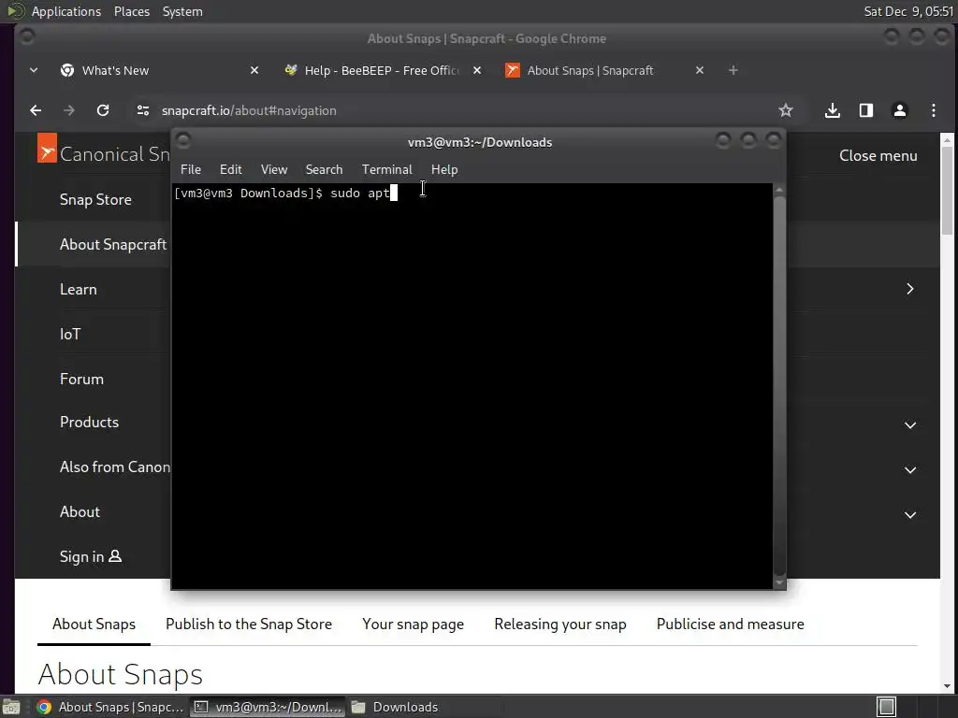Select Your snap page tab
The width and height of the screenshot is (958, 718).
coord(413,624)
